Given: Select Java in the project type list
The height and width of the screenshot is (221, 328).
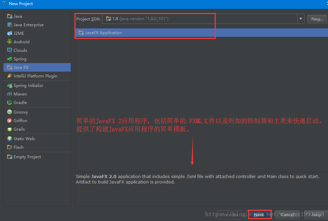Looking at the screenshot, I should click(37, 16).
